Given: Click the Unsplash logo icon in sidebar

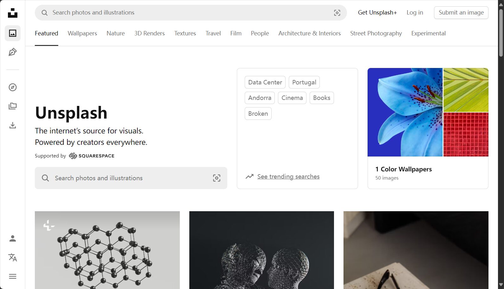Looking at the screenshot, I should 13,13.
